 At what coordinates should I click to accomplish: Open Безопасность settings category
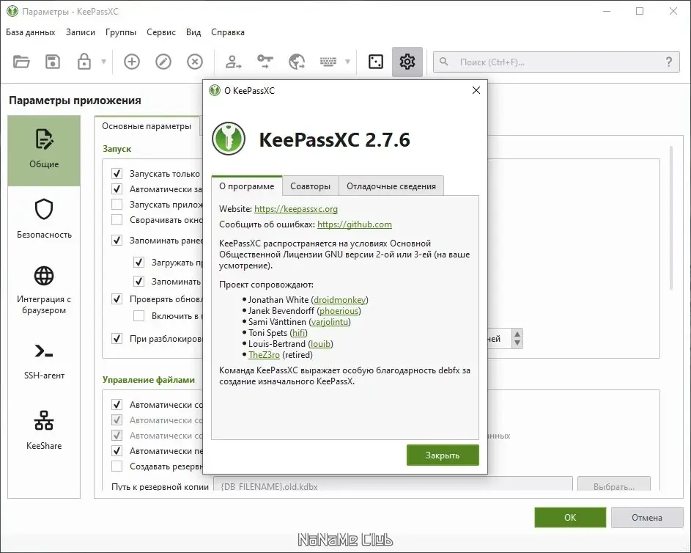click(x=44, y=219)
